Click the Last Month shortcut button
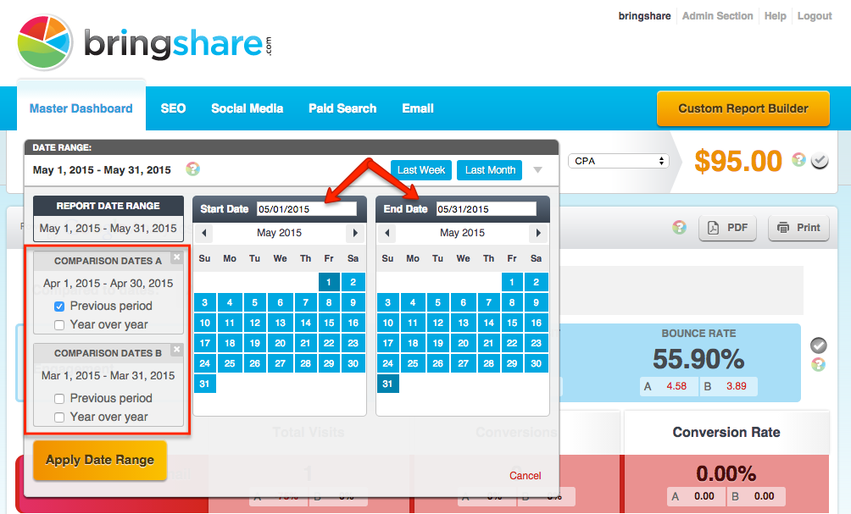 (490, 170)
